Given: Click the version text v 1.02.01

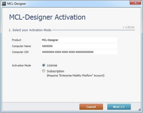Looking at the screenshot, I should click(x=129, y=27).
